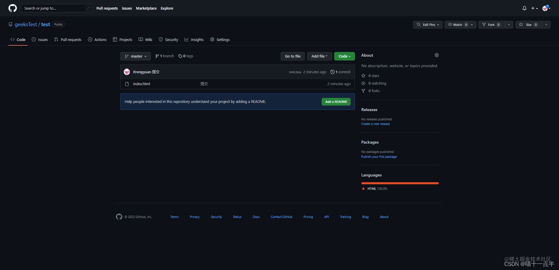Image resolution: width=559 pixels, height=270 pixels.
Task: Click the HTML language percentage bar
Action: point(400,183)
